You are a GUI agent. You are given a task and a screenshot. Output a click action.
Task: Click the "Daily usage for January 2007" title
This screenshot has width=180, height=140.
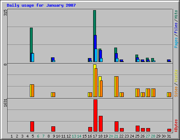tap(41, 5)
